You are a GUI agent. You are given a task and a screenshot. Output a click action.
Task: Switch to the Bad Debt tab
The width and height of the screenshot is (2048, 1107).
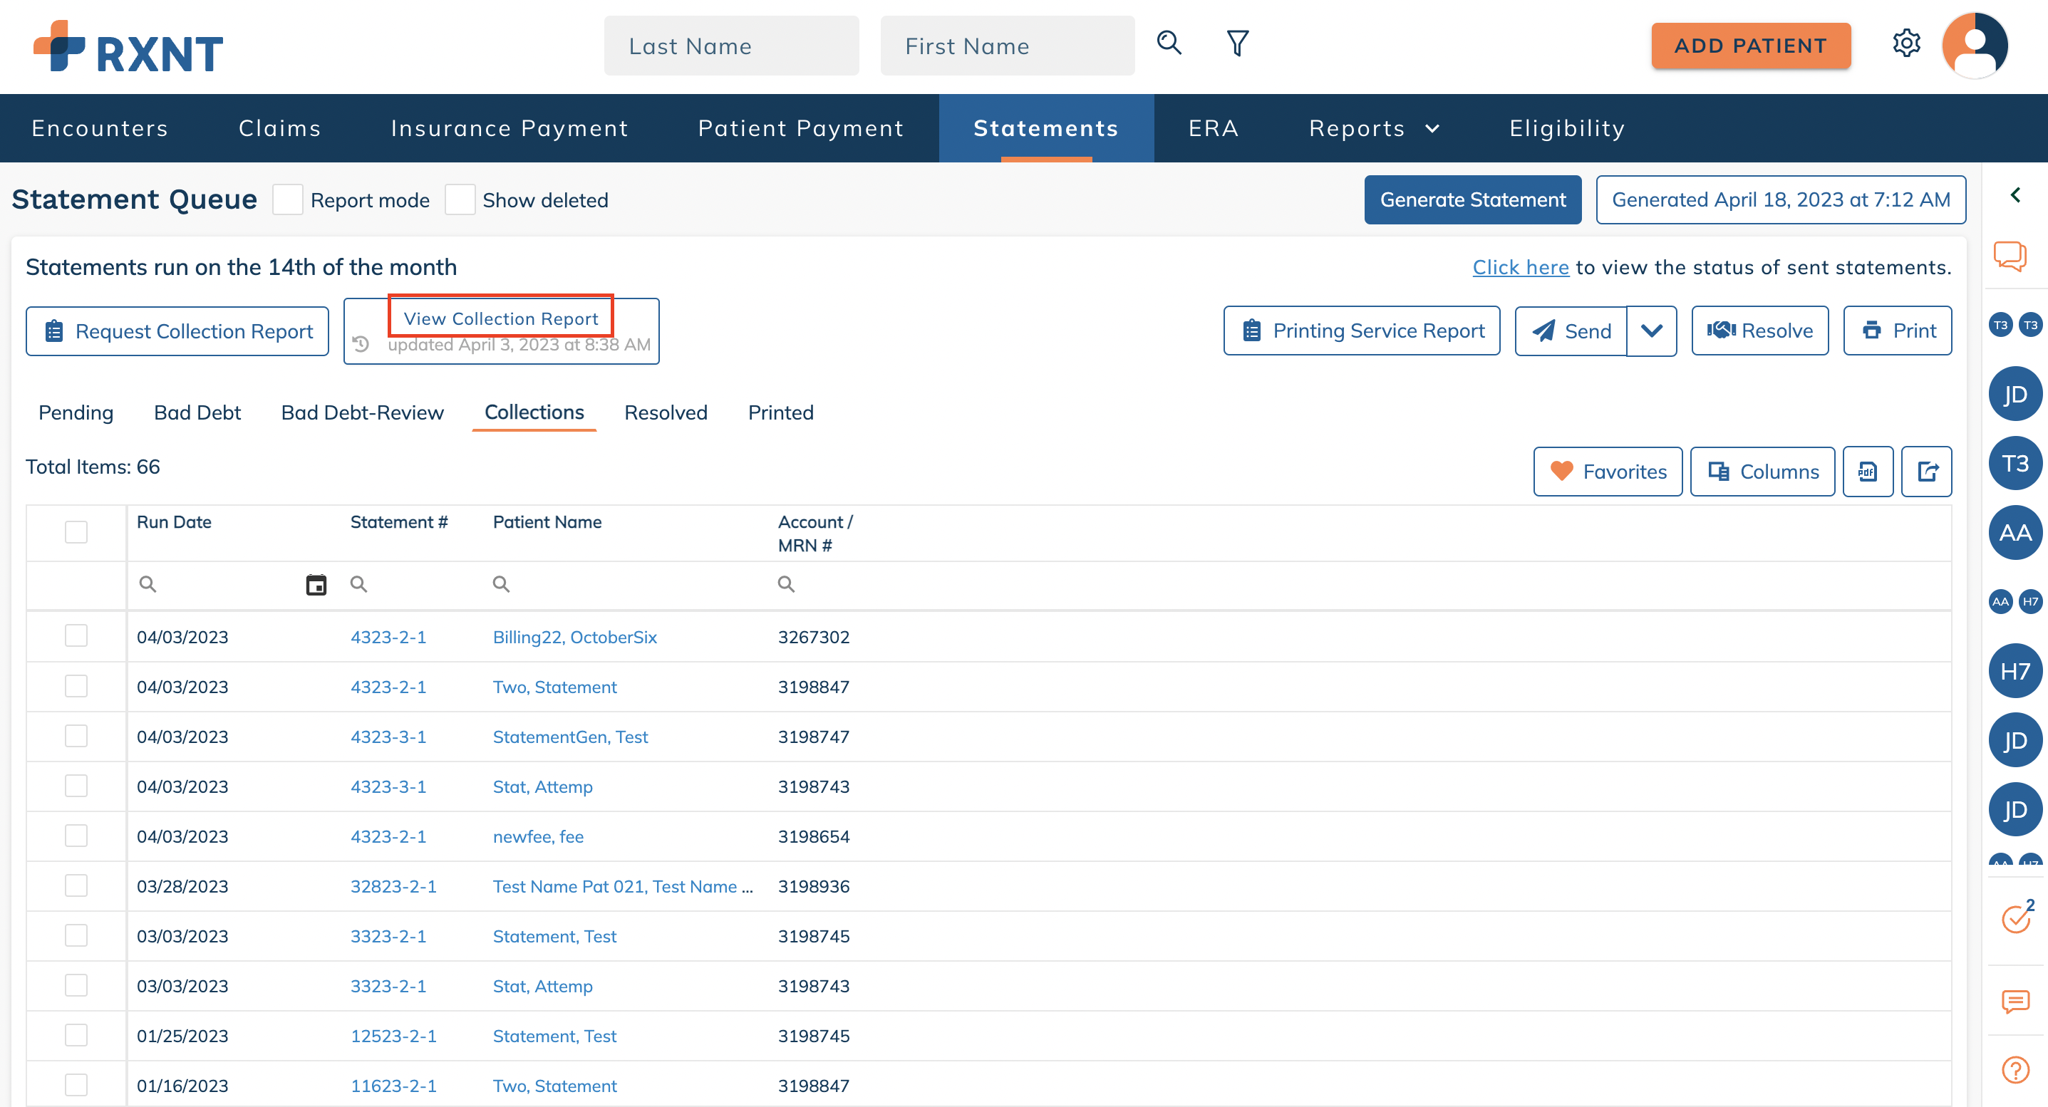[x=197, y=412]
